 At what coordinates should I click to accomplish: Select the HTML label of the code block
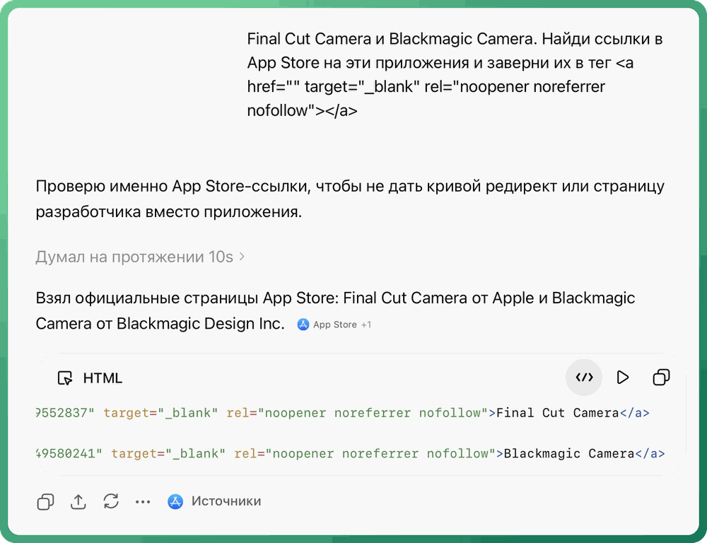(103, 378)
